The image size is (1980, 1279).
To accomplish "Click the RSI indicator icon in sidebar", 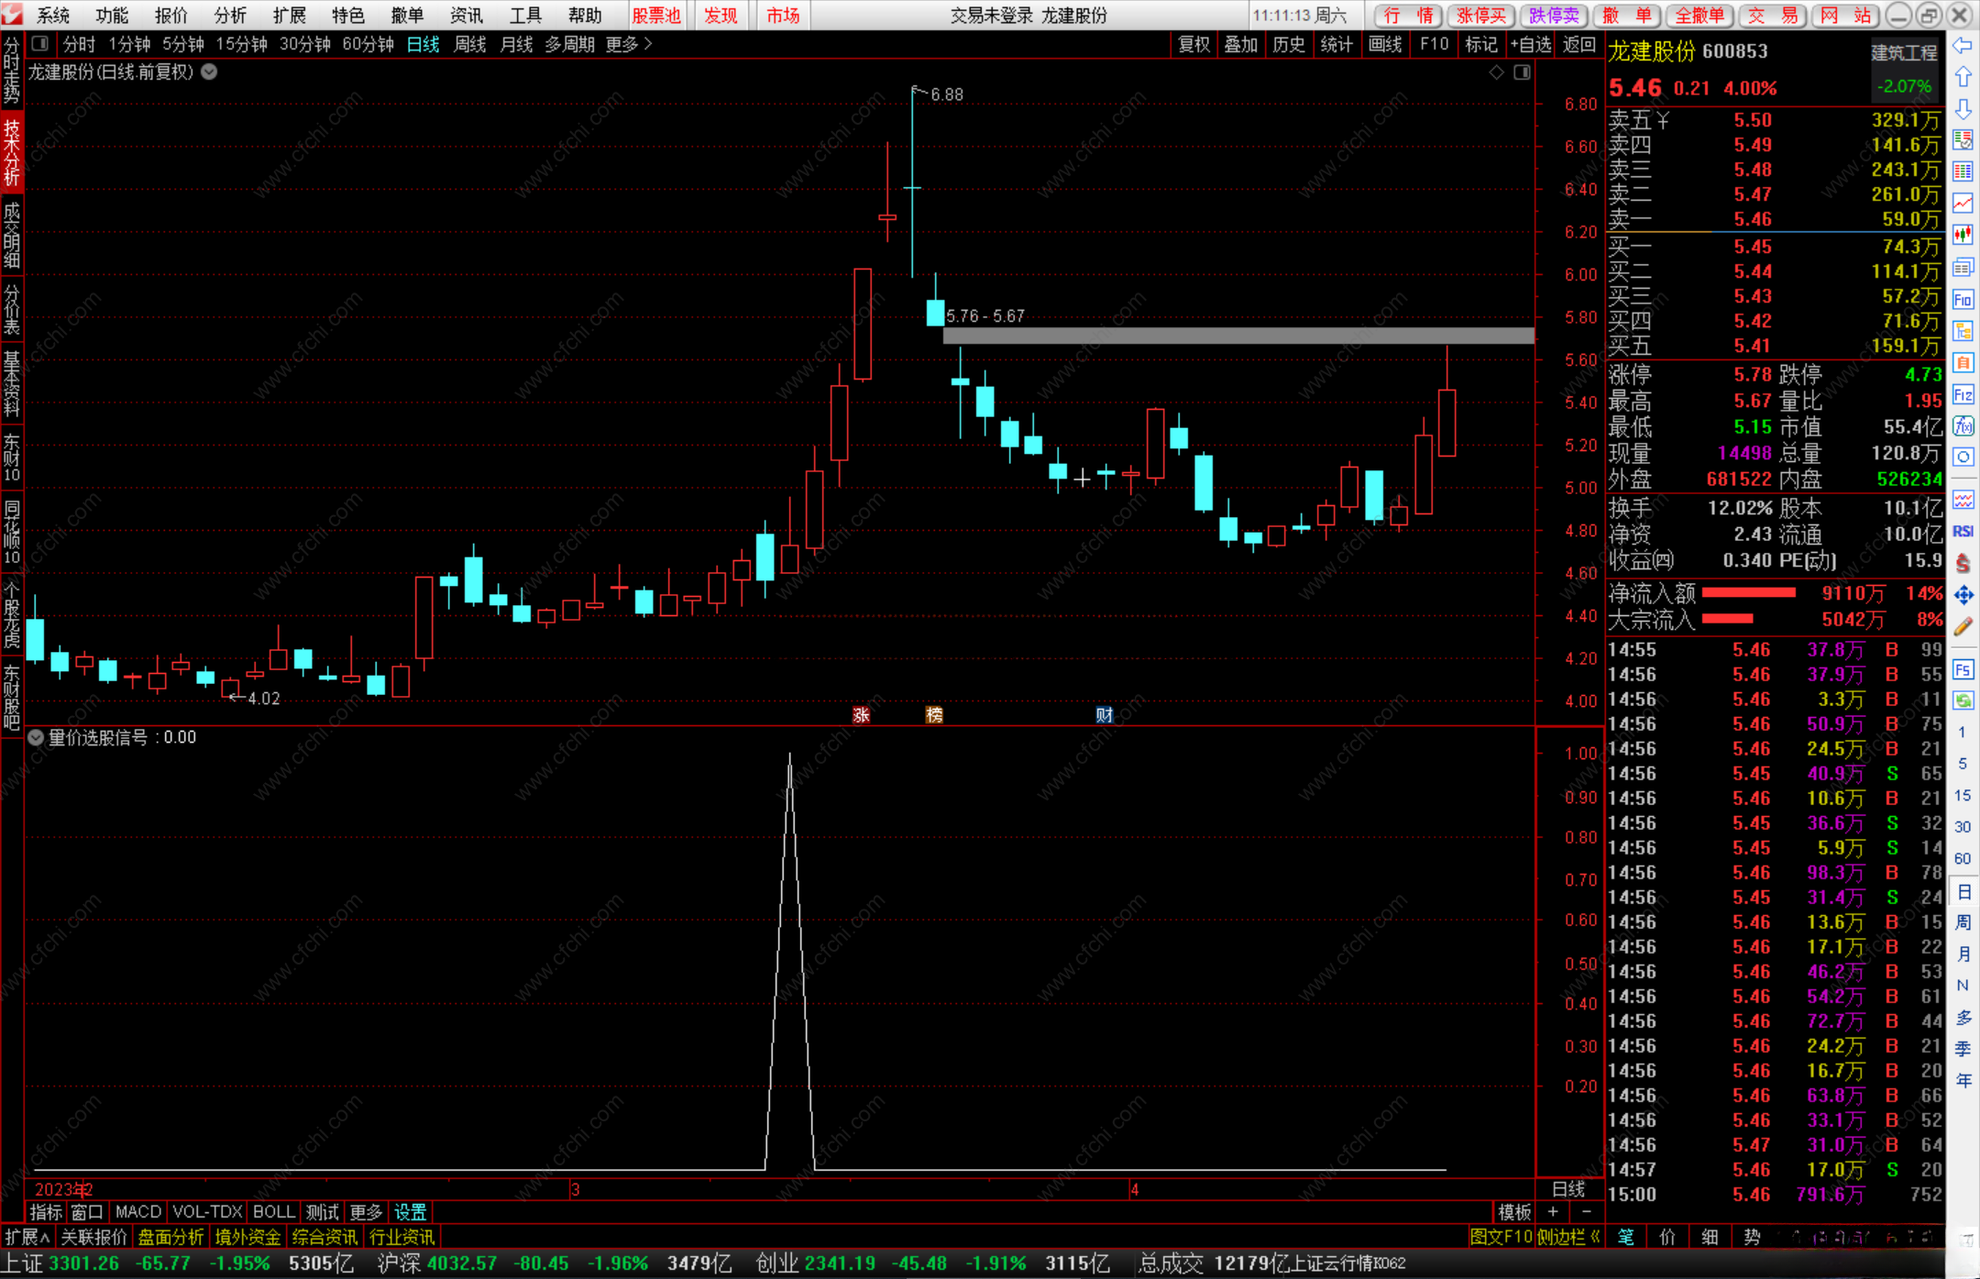I will coord(1963,531).
